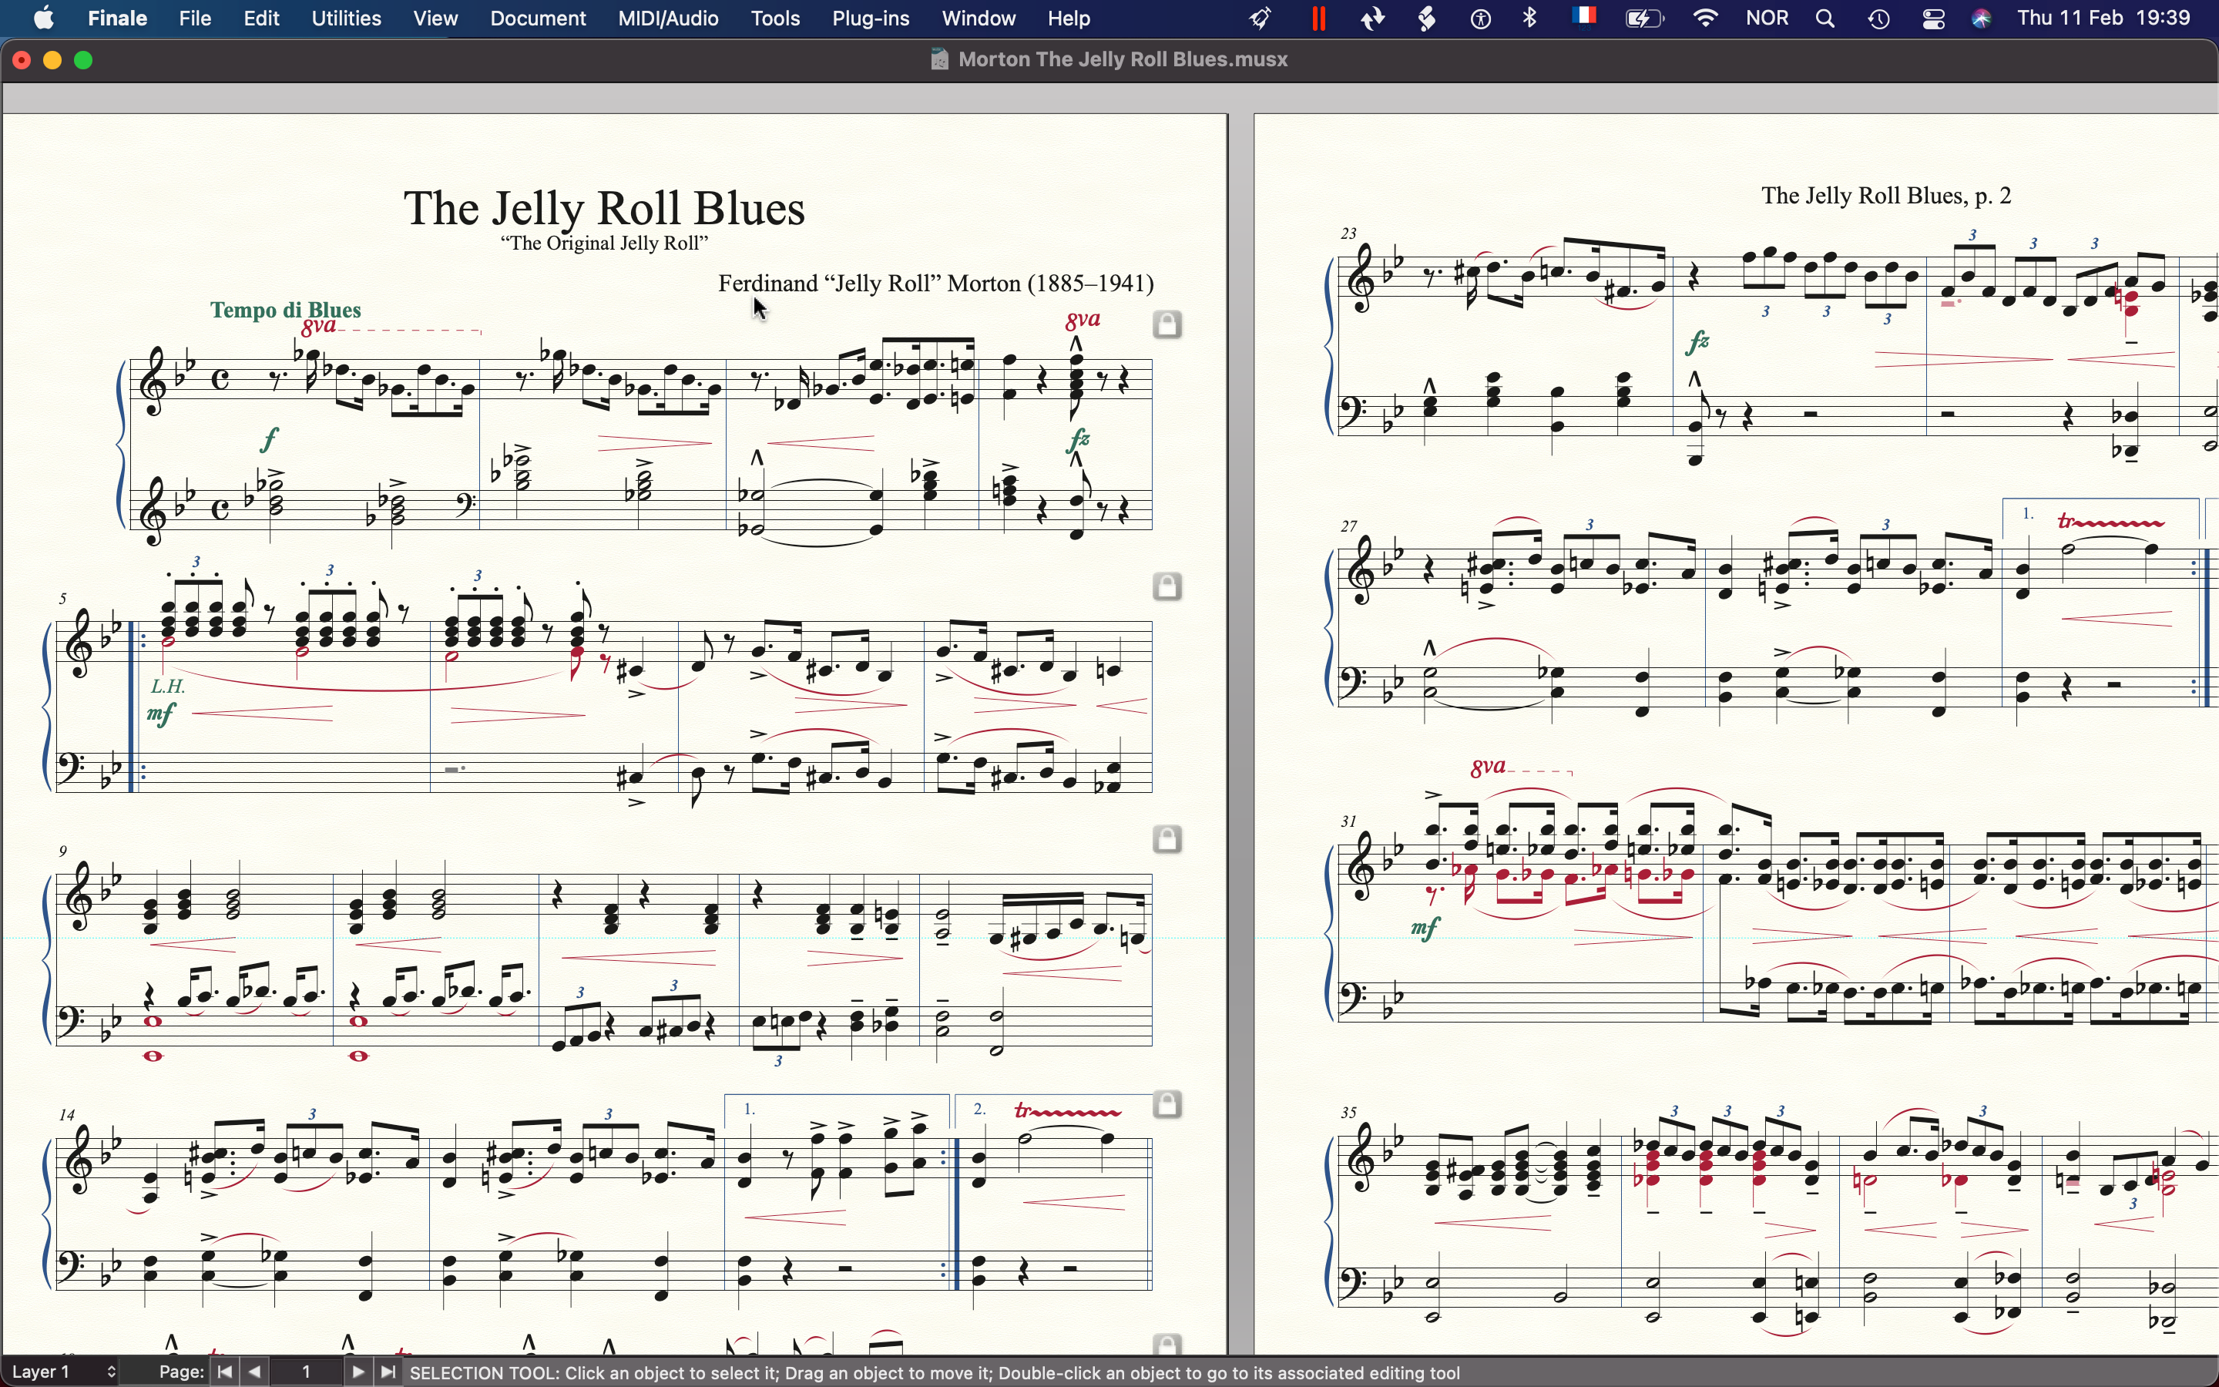Select the subtitle The Original Jelly Roll
The width and height of the screenshot is (2219, 1387).
(605, 244)
